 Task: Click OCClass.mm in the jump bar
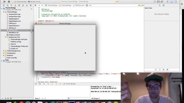click(x=78, y=5)
